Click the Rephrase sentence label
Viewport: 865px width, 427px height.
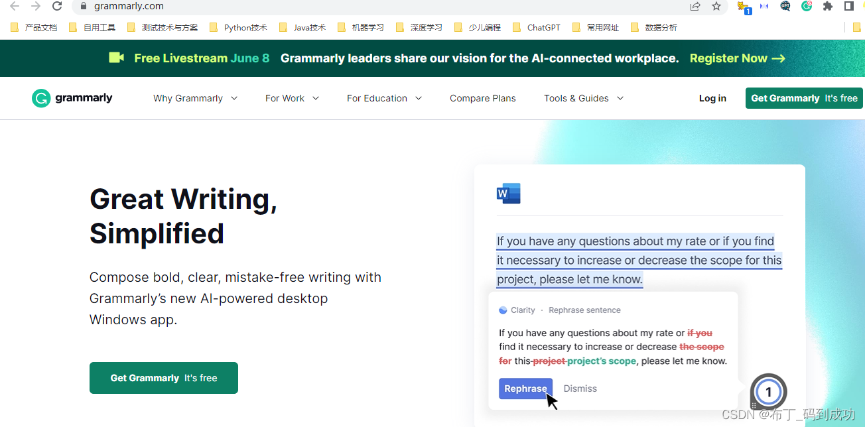tap(584, 310)
